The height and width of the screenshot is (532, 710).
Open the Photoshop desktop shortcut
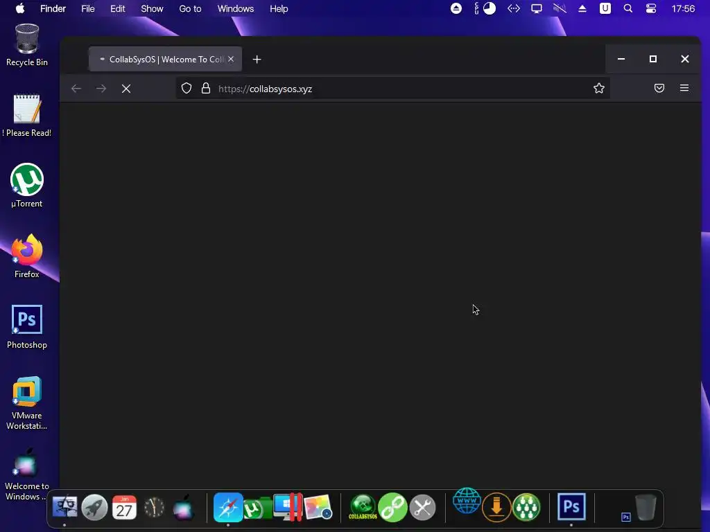[x=27, y=327]
